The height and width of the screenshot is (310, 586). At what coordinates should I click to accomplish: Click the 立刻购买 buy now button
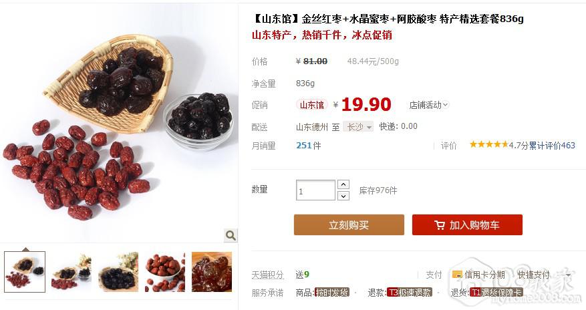[x=349, y=225]
